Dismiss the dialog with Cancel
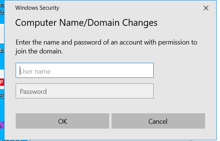This screenshot has width=220, height=141. click(x=158, y=121)
